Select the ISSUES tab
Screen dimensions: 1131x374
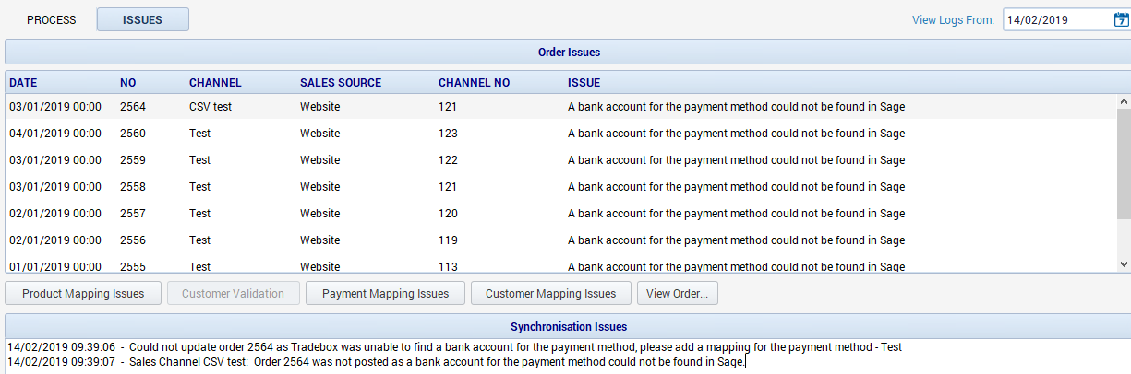tap(142, 19)
